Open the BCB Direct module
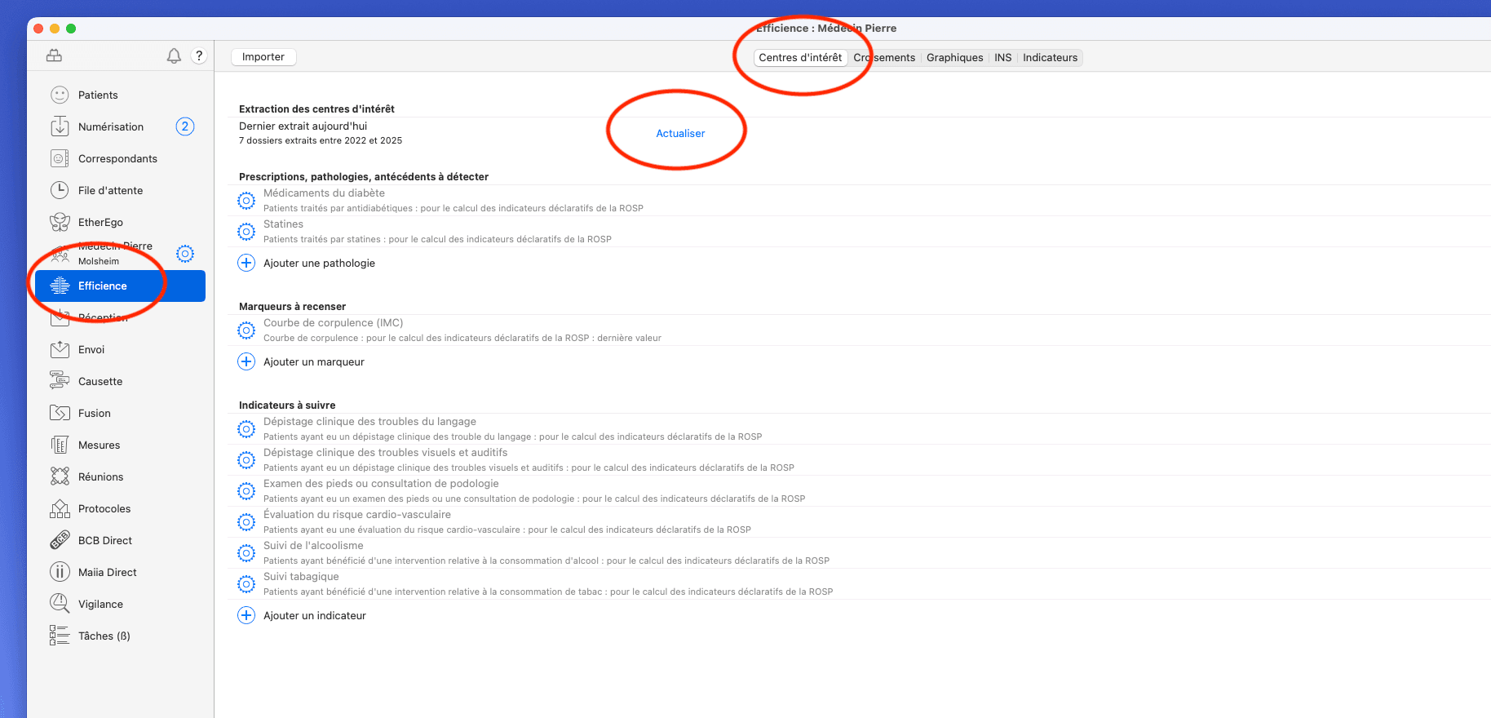The width and height of the screenshot is (1491, 718). point(104,541)
